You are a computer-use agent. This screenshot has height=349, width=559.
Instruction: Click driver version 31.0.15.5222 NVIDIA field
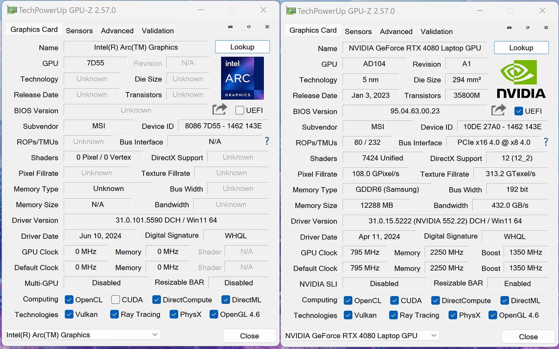(445, 221)
